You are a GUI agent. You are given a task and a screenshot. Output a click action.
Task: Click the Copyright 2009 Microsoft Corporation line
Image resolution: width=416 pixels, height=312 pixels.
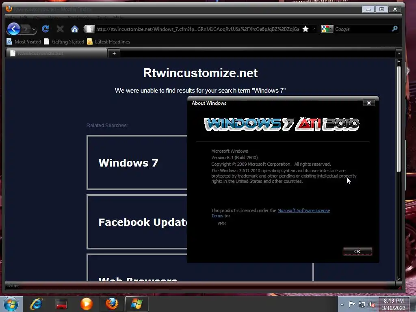(x=271, y=164)
